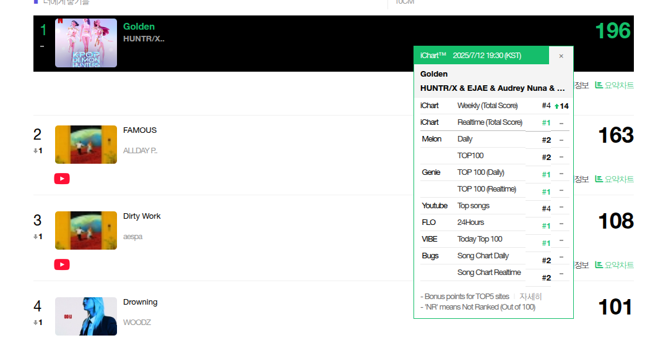671x338 pixels.
Task: Click rank down indicator for FAMOUS
Action: pos(38,150)
